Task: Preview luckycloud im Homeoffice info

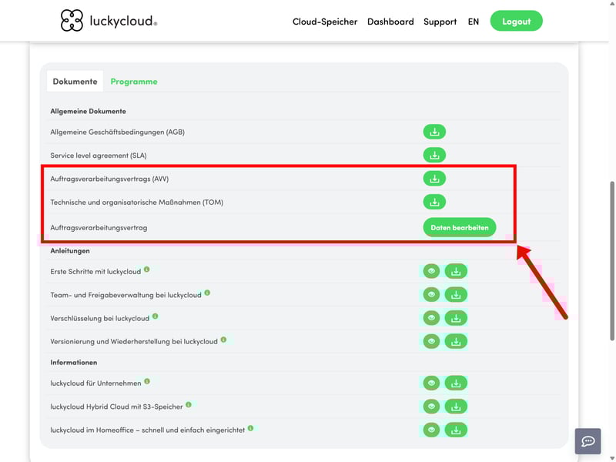Action: 431,430
